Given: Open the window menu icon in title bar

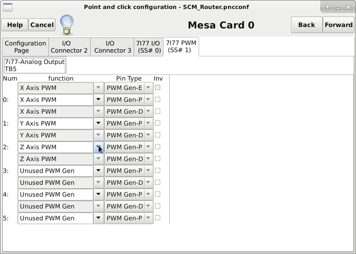Looking at the screenshot, I should tap(8, 7).
